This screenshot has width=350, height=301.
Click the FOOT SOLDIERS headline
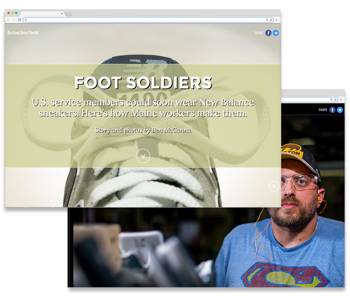click(143, 83)
